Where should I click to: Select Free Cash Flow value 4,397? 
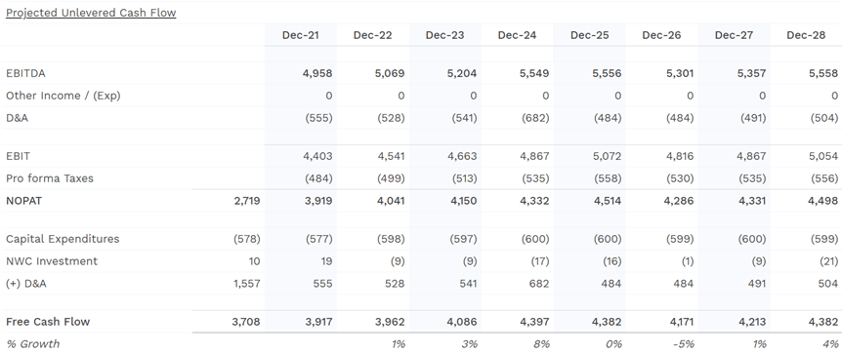pos(534,322)
